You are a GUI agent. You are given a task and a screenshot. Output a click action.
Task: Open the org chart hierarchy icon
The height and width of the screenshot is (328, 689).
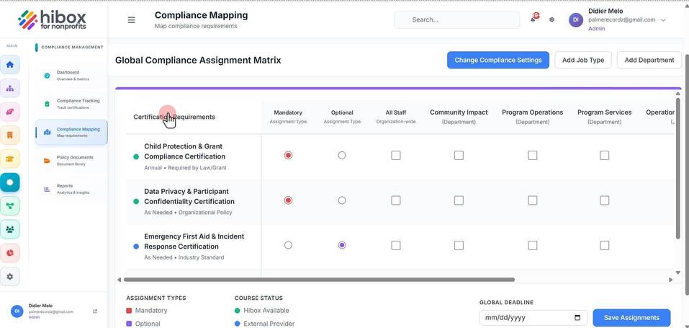[9, 88]
